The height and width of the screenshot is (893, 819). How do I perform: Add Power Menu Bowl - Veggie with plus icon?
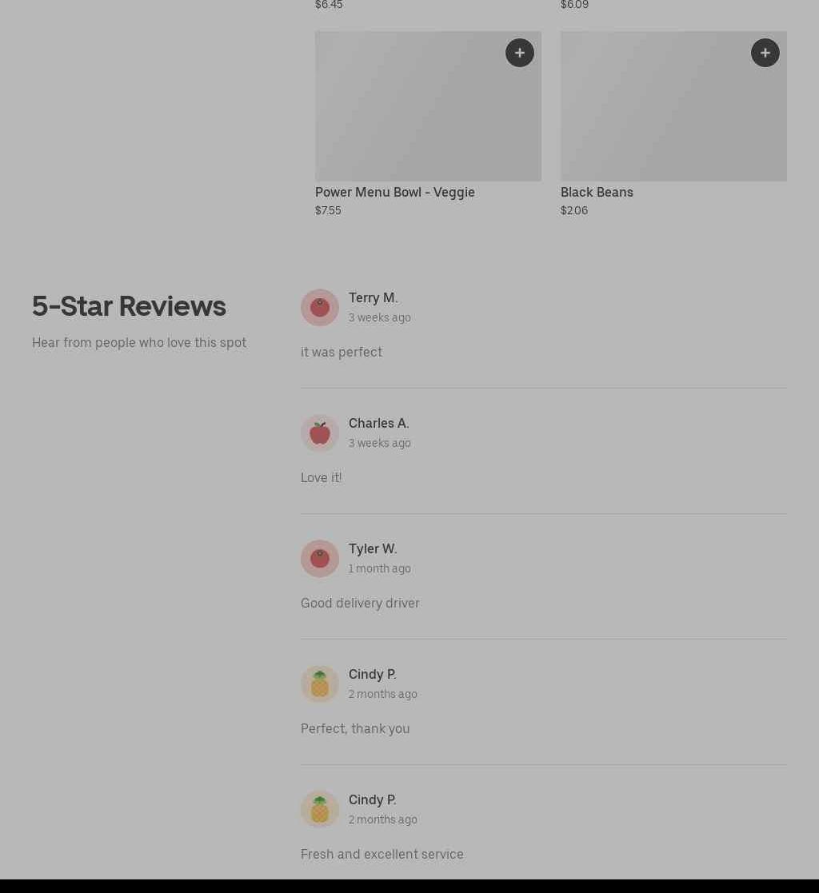click(519, 53)
